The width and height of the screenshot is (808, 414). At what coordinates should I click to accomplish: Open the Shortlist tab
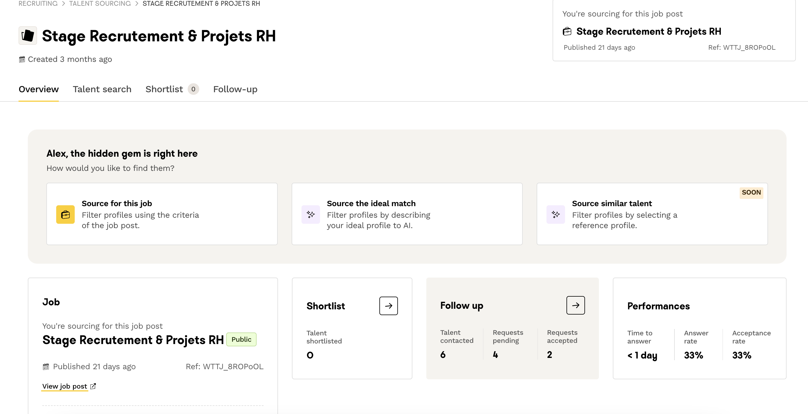coord(164,89)
